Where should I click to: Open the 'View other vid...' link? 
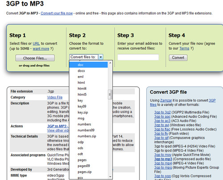(58, 131)
